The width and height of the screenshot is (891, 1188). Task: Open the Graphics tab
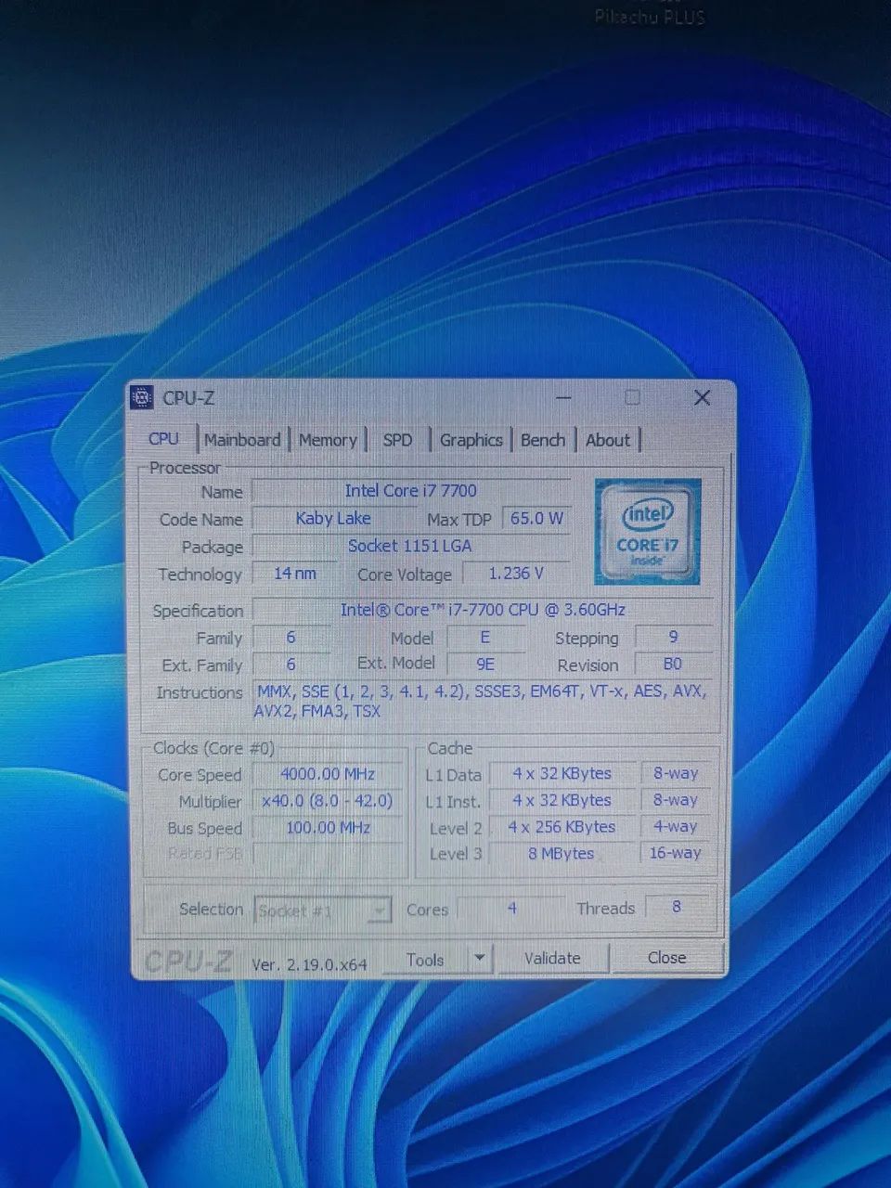click(x=471, y=440)
